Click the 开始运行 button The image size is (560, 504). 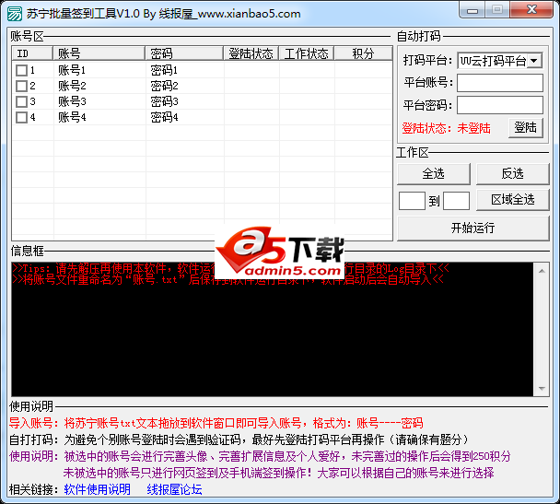click(x=472, y=228)
